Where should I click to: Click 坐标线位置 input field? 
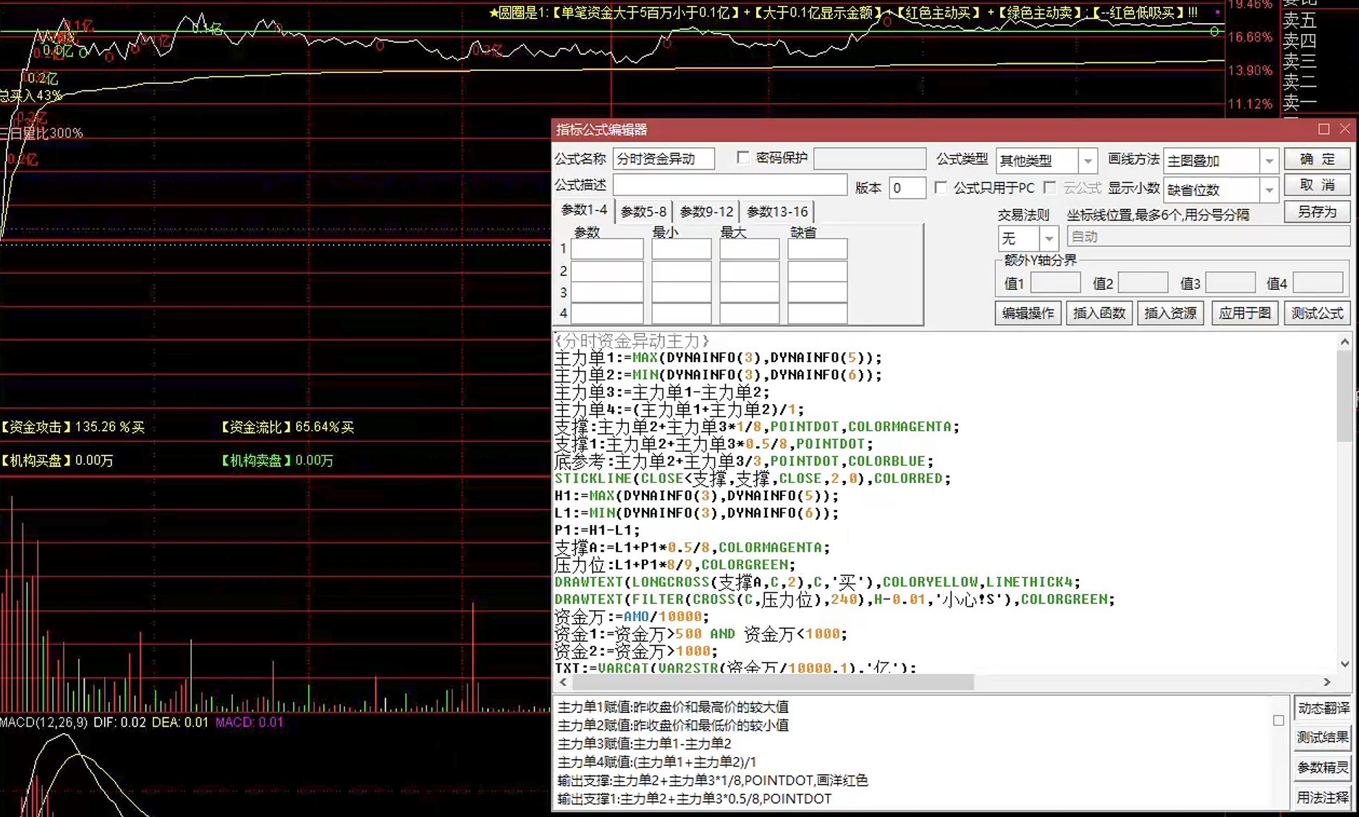click(x=1208, y=236)
